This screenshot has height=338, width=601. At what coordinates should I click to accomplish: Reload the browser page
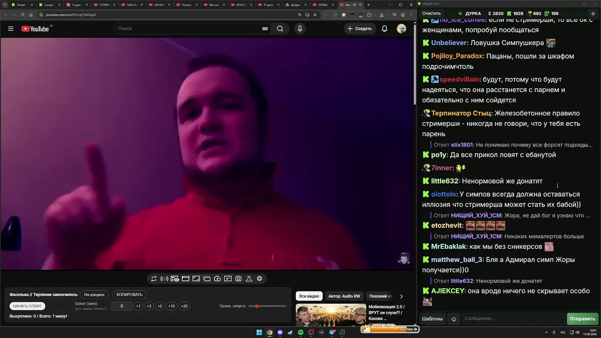[22, 15]
